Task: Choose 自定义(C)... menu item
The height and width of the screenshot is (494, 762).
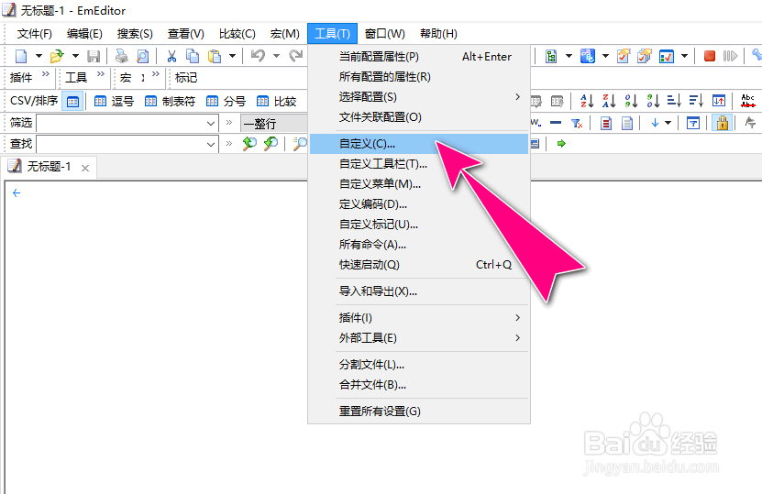Action: [x=419, y=144]
